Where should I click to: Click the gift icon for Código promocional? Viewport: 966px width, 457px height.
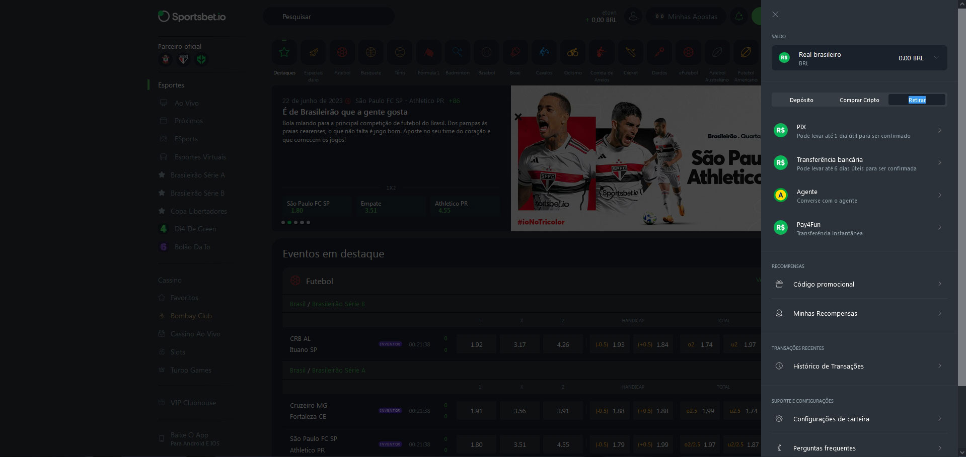[779, 284]
